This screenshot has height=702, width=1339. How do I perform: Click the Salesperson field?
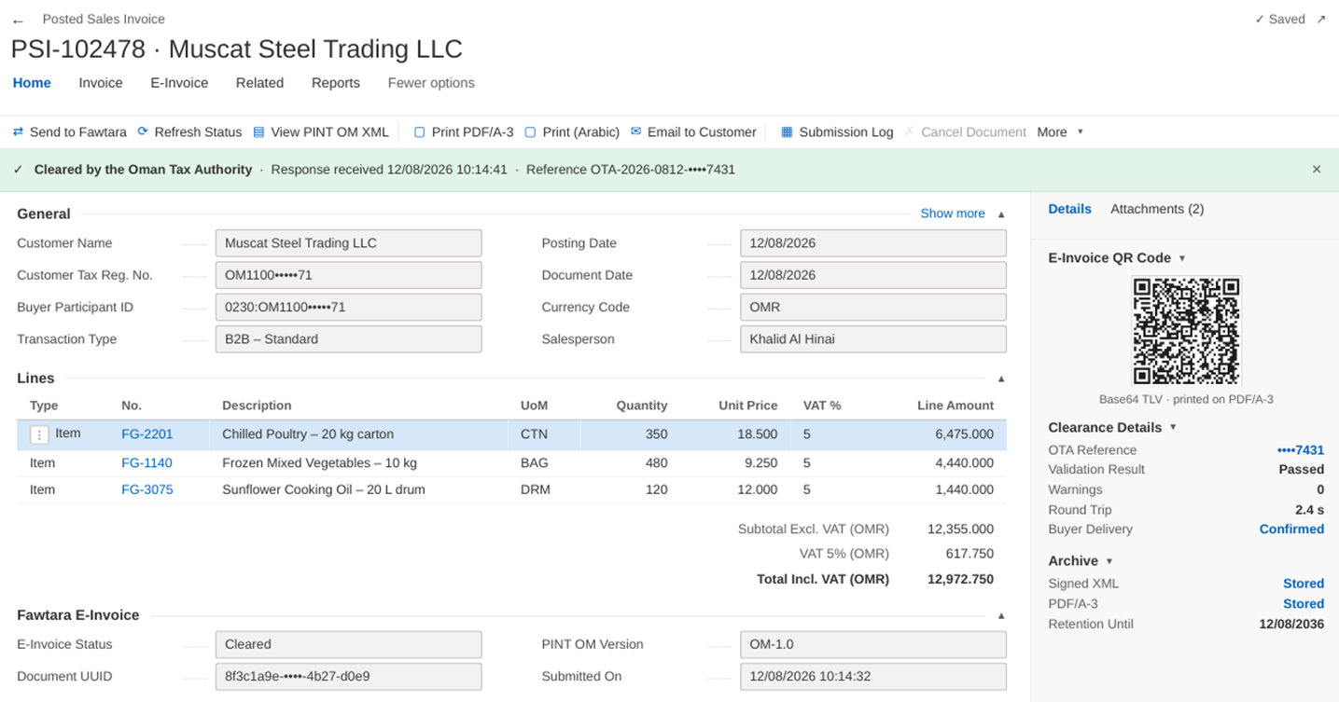tap(873, 339)
